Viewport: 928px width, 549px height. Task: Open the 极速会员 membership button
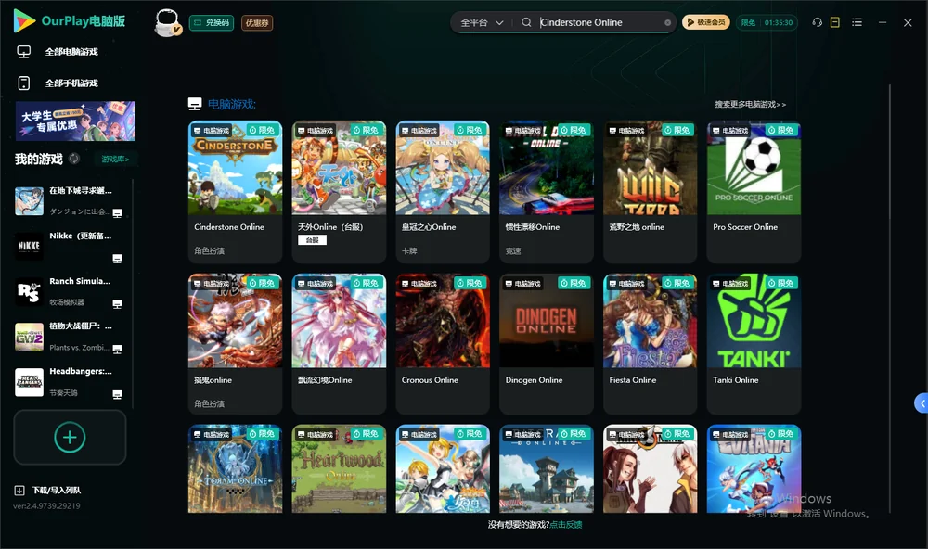[706, 22]
